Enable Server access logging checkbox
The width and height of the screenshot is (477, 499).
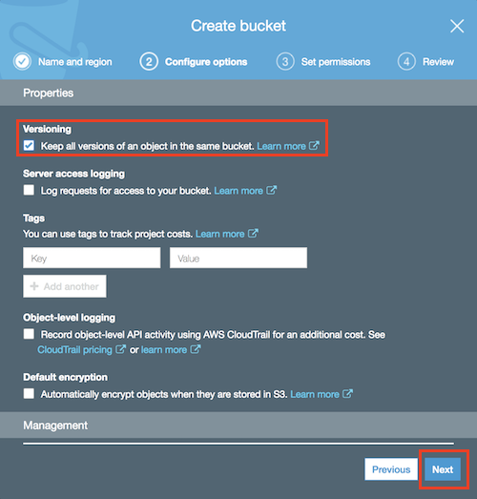coord(29,190)
